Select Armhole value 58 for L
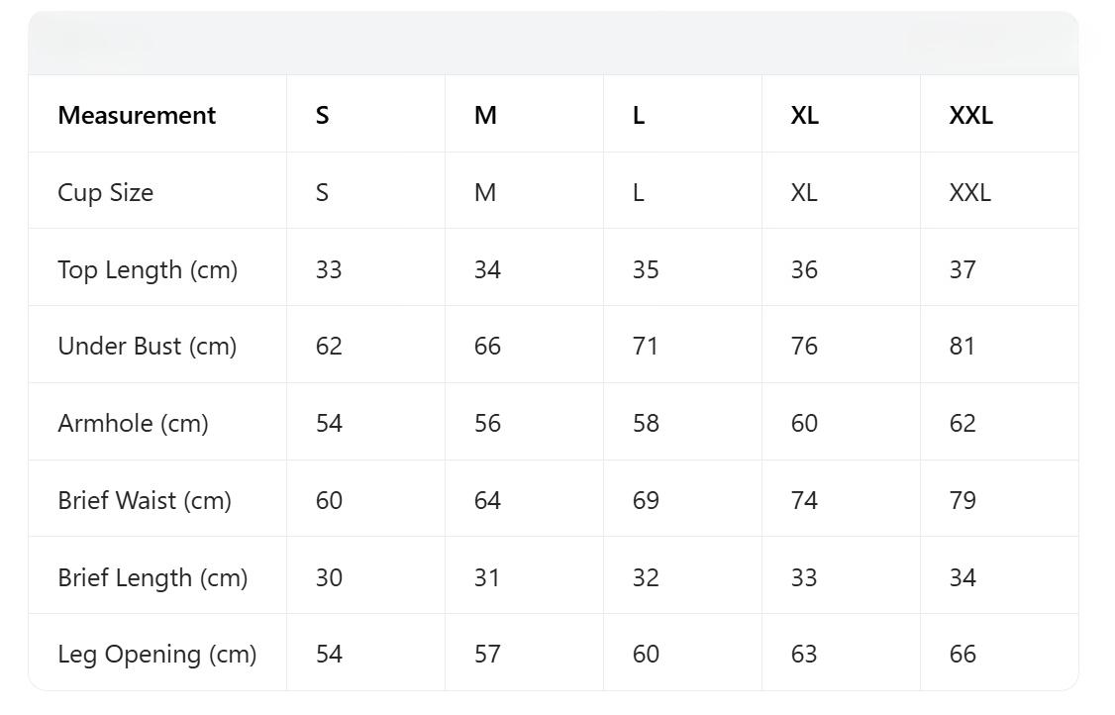The height and width of the screenshot is (715, 1115). (646, 423)
